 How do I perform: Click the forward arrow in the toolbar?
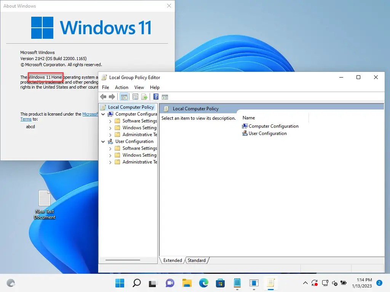(x=111, y=97)
